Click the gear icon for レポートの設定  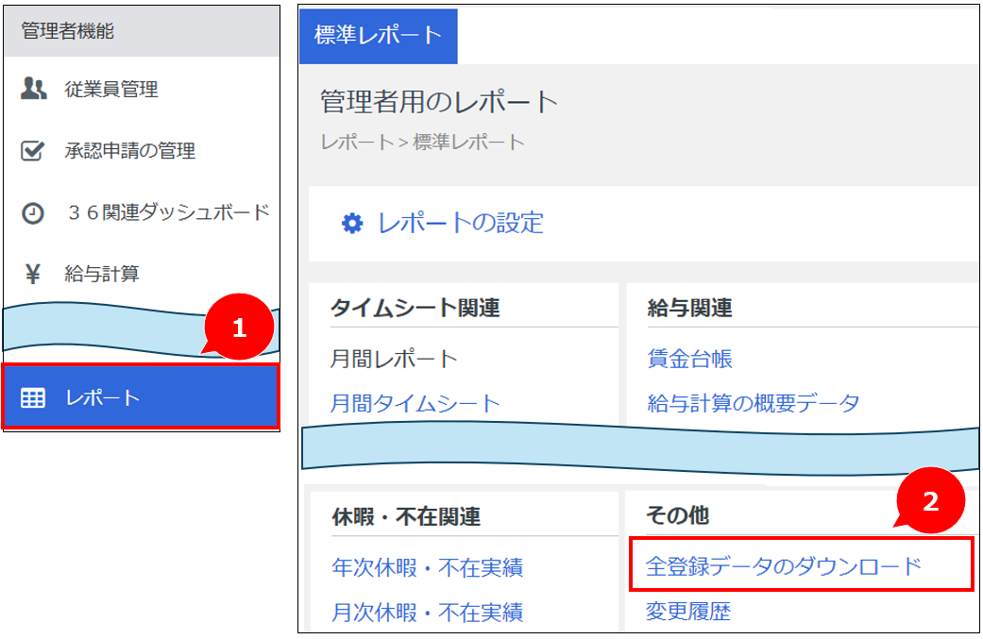pyautogui.click(x=352, y=224)
